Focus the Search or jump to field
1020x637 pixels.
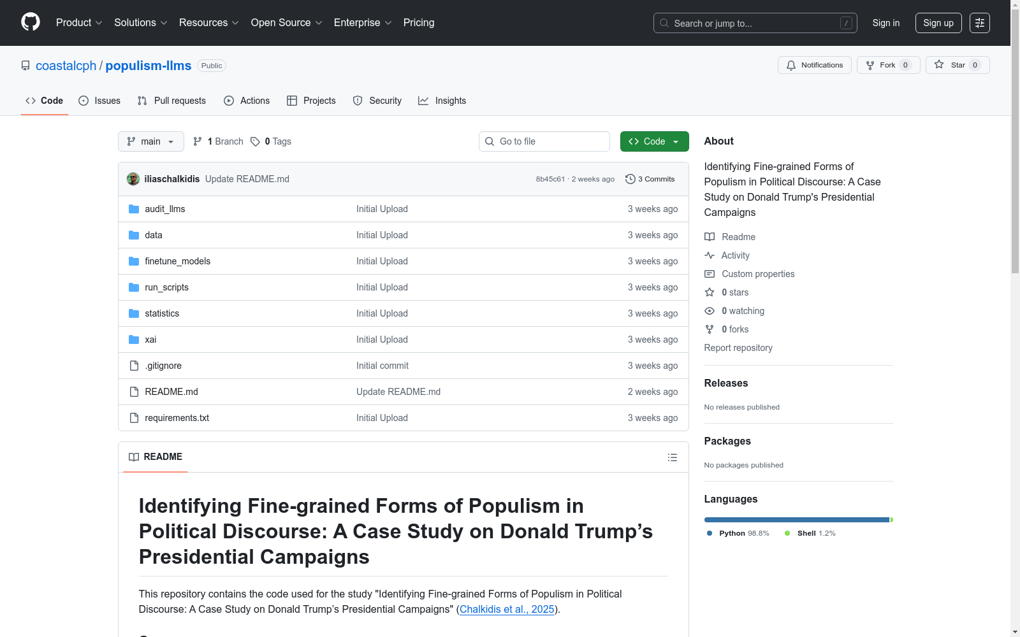point(755,23)
